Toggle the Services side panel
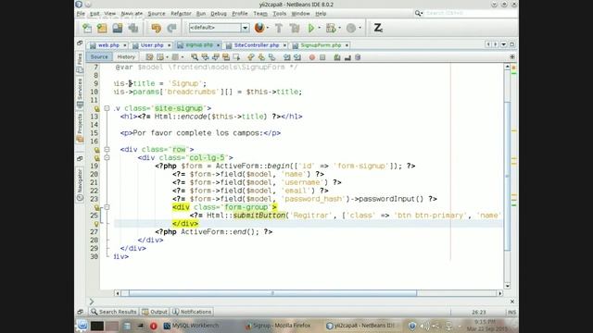 (80, 92)
